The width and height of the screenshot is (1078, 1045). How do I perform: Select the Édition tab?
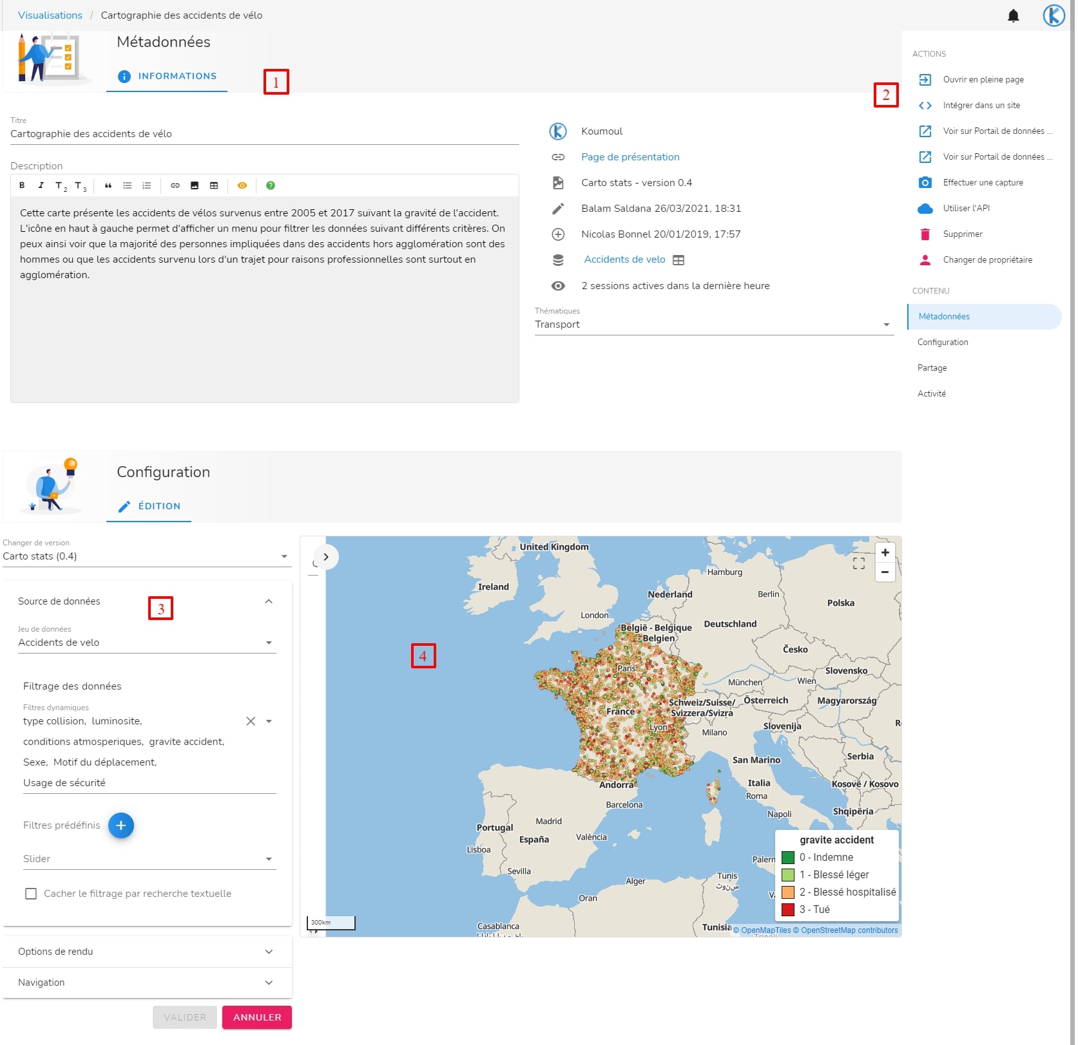click(149, 506)
